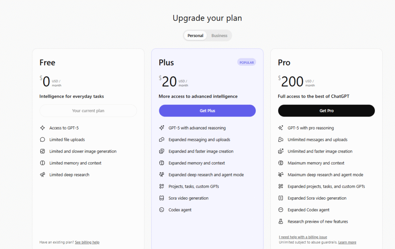Open the I need help with a billing issue link
This screenshot has width=395, height=249.
coord(303,237)
